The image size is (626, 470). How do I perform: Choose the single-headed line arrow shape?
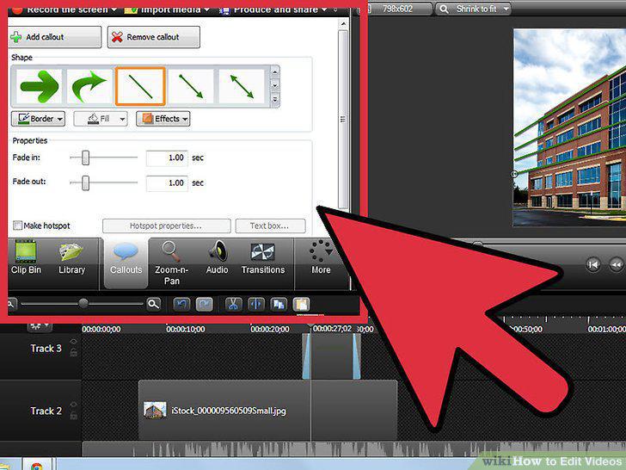click(x=191, y=86)
